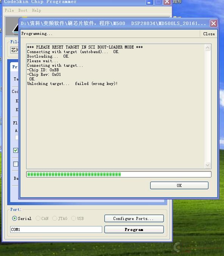Click the Program button
This screenshot has height=256, width=224.
[134, 229]
